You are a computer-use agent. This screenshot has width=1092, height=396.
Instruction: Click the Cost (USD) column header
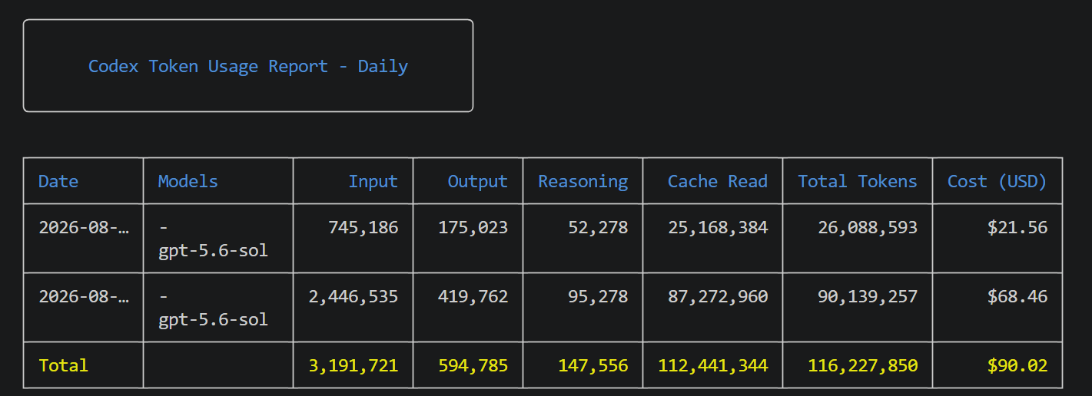pos(997,181)
